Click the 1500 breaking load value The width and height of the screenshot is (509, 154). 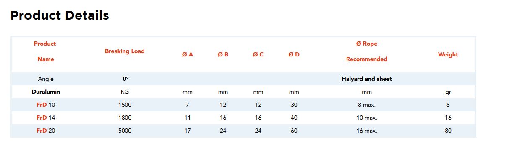(x=125, y=105)
